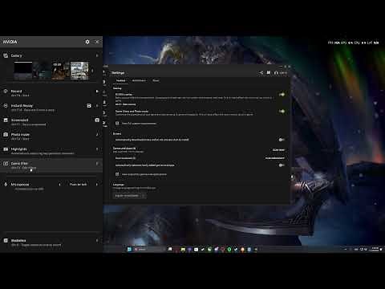The image size is (385, 289).
Task: Click the Screenshot row icon
Action: [x=6, y=120]
